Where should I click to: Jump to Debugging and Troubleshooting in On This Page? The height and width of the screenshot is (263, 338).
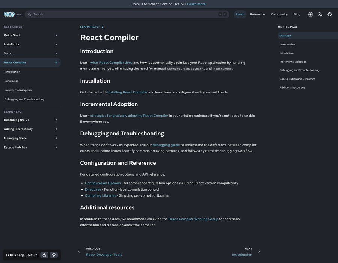point(299,70)
